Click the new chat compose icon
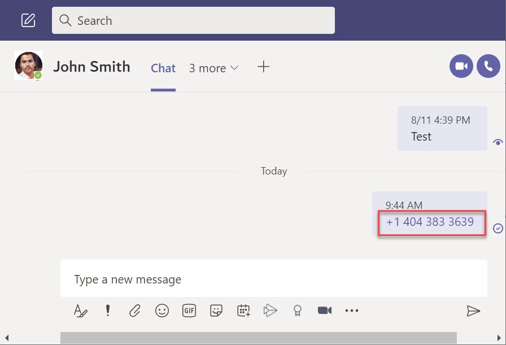 coord(28,20)
